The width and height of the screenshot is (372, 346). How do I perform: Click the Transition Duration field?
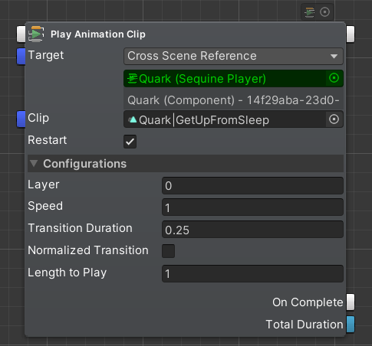coord(252,230)
